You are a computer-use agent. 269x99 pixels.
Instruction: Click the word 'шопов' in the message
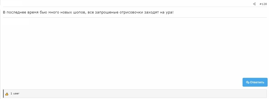pyautogui.click(x=80, y=12)
